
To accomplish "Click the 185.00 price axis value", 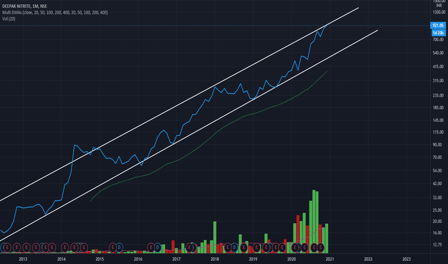I will (x=438, y=108).
